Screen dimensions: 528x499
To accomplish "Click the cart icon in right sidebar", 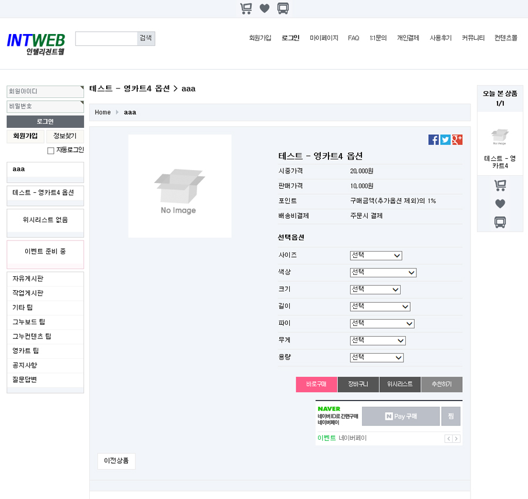I will click(500, 185).
